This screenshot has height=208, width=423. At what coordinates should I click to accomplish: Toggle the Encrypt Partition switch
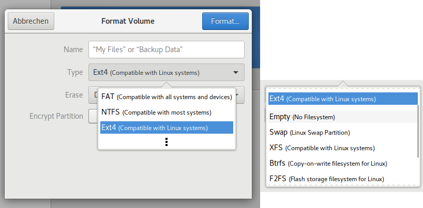pos(93,116)
